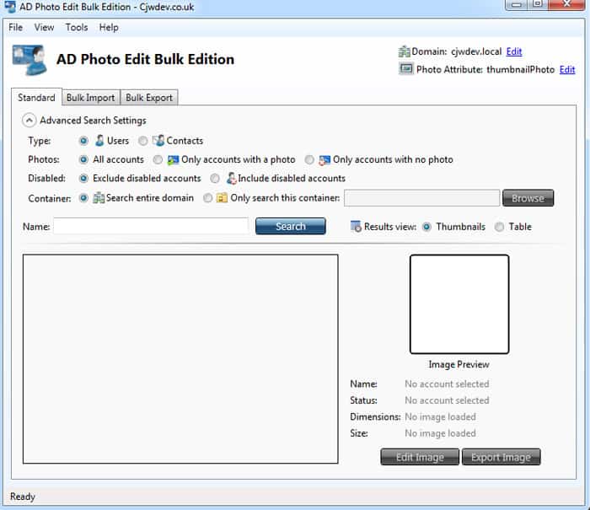This screenshot has width=590, height=510.
Task: Open the File menu
Action: click(x=15, y=28)
